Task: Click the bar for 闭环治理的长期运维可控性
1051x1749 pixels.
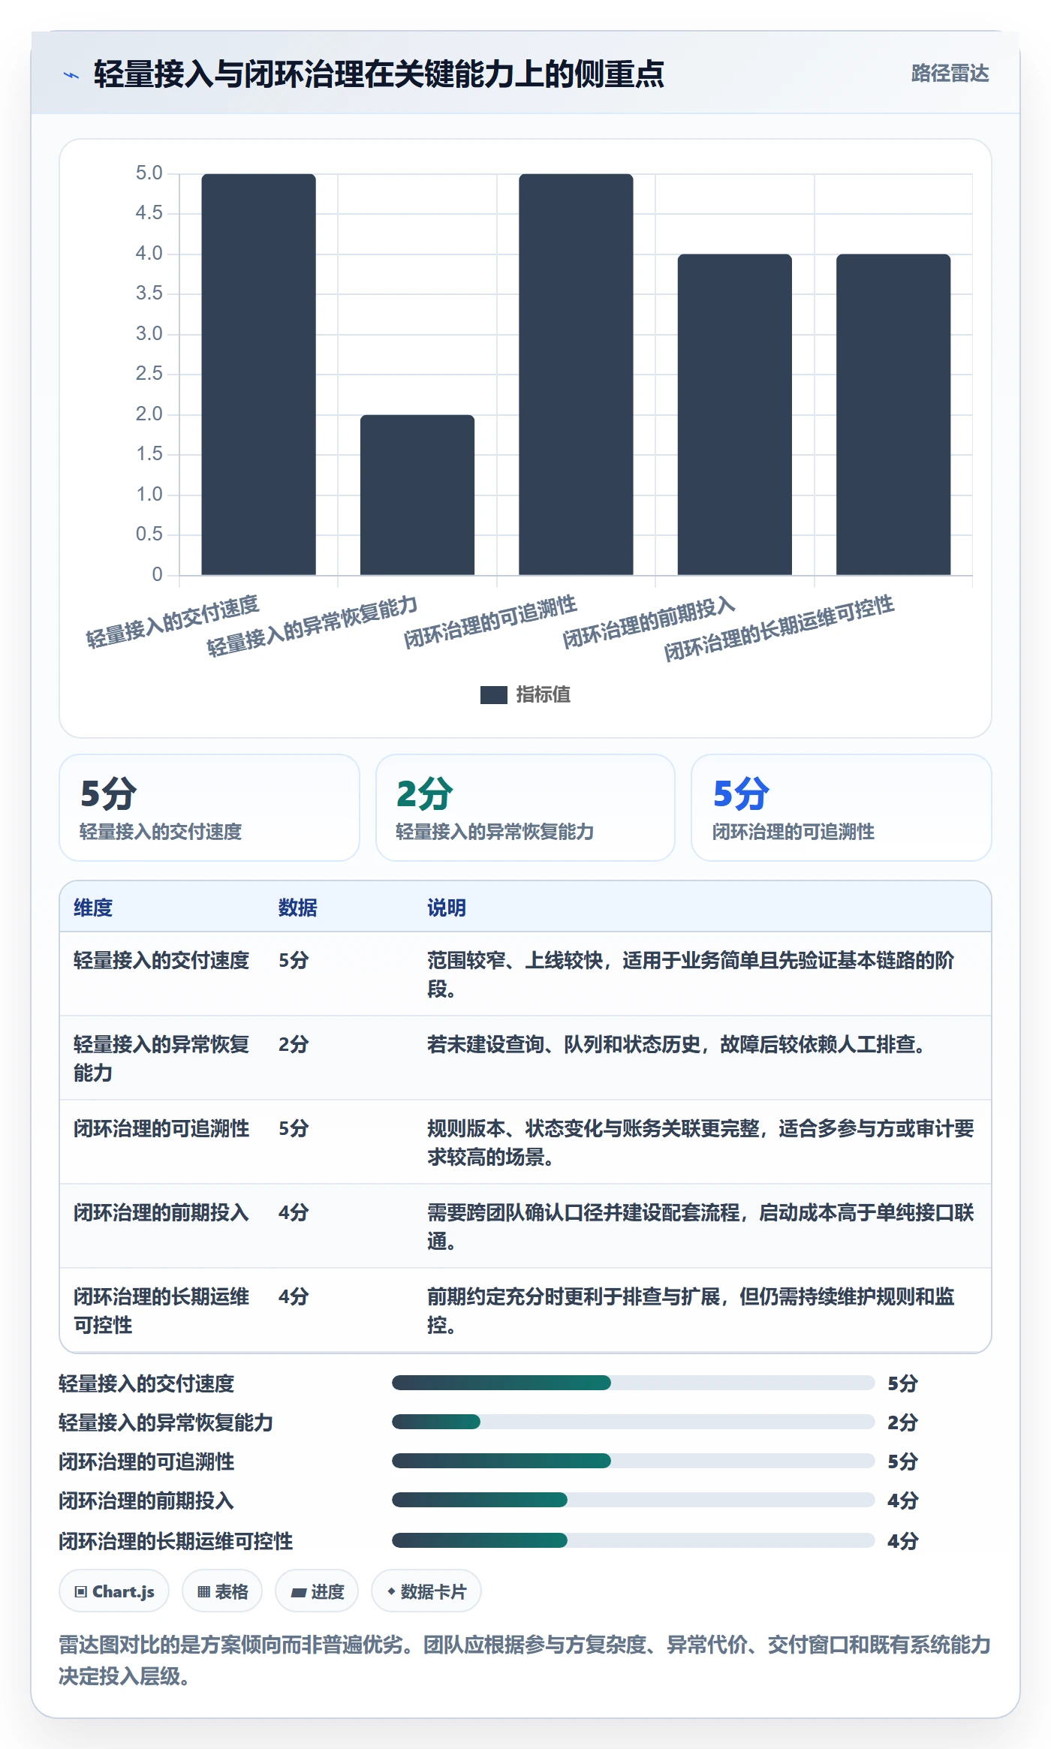Action: pos(893,415)
